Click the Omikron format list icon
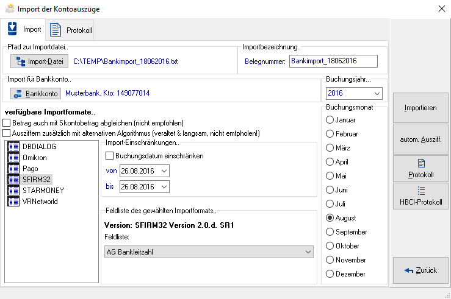Screen dimensions: 451x299 pos(13,158)
